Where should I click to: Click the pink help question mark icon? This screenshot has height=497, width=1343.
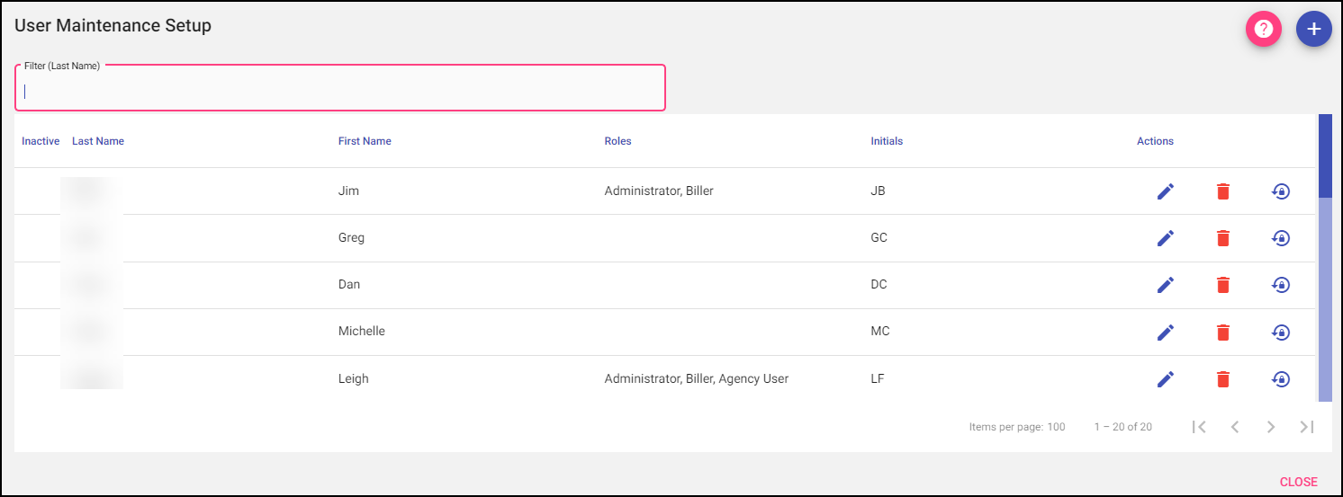pos(1263,30)
